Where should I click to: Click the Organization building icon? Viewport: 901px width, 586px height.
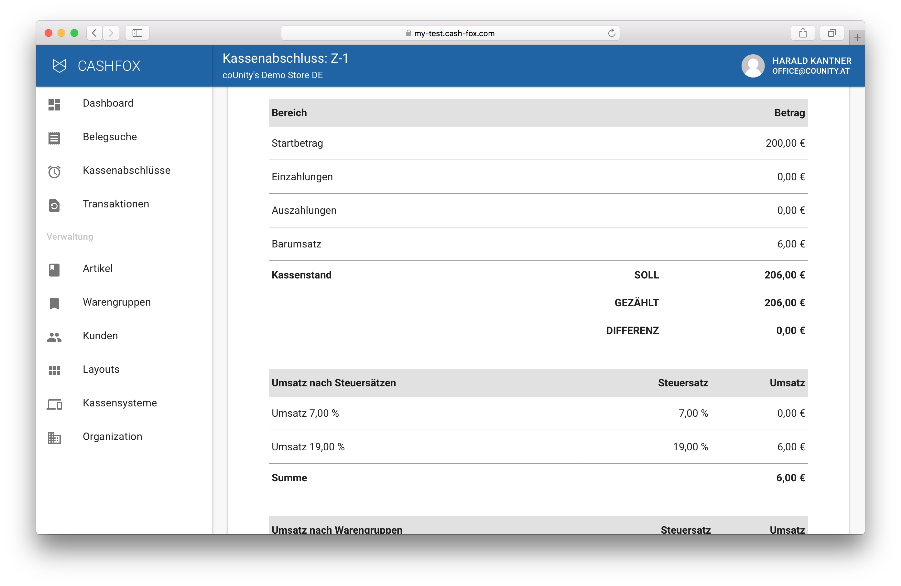click(x=54, y=437)
